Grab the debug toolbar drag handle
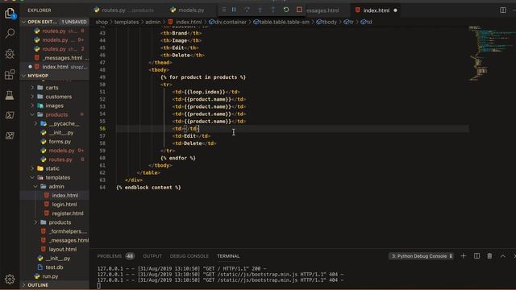Image resolution: width=516 pixels, height=290 pixels. point(224,10)
